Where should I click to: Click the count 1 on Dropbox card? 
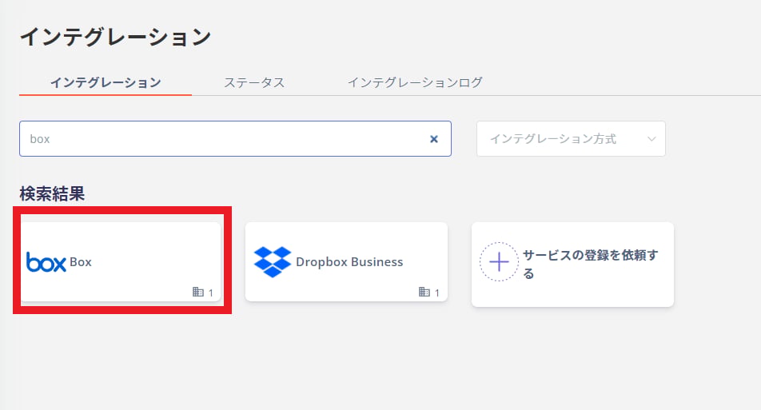coord(436,293)
